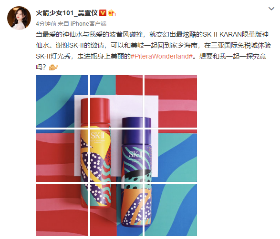Click the crown membership badge icon
Viewport: 280px width, 239px height.
(112, 13)
